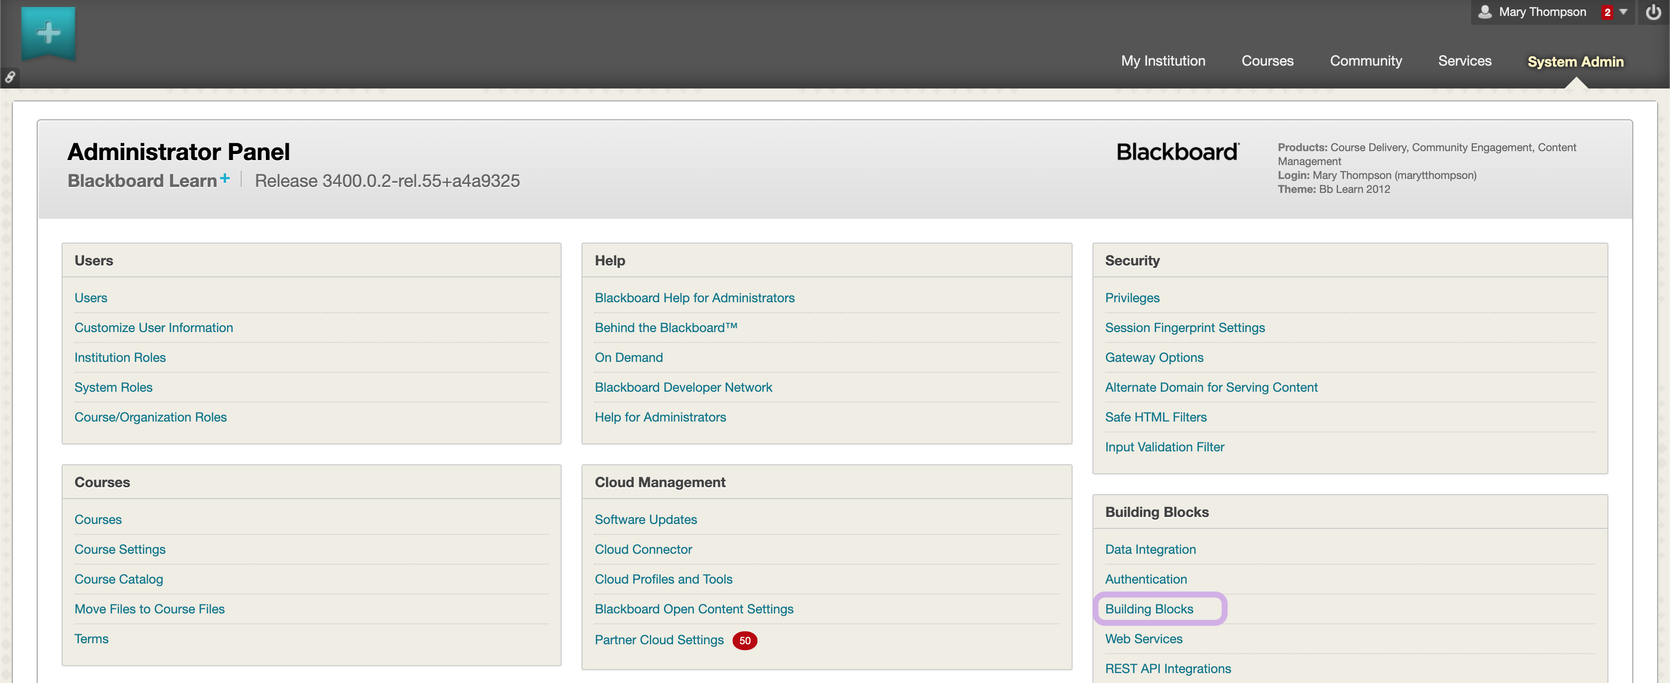The image size is (1670, 683).
Task: Open Blackboard Help for Administrators
Action: pyautogui.click(x=694, y=298)
